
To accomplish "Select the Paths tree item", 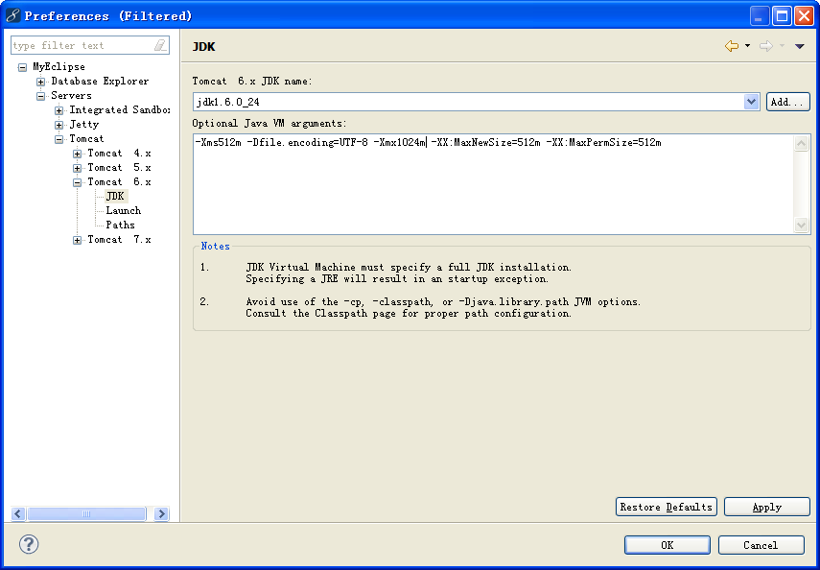I will click(120, 225).
